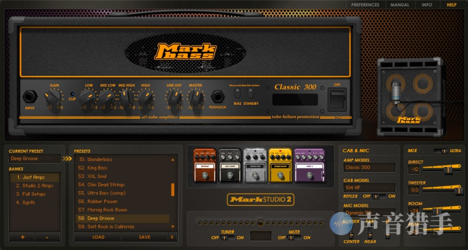468x250 pixels.
Task: Flip the STANDBY switch
Action: click(251, 93)
